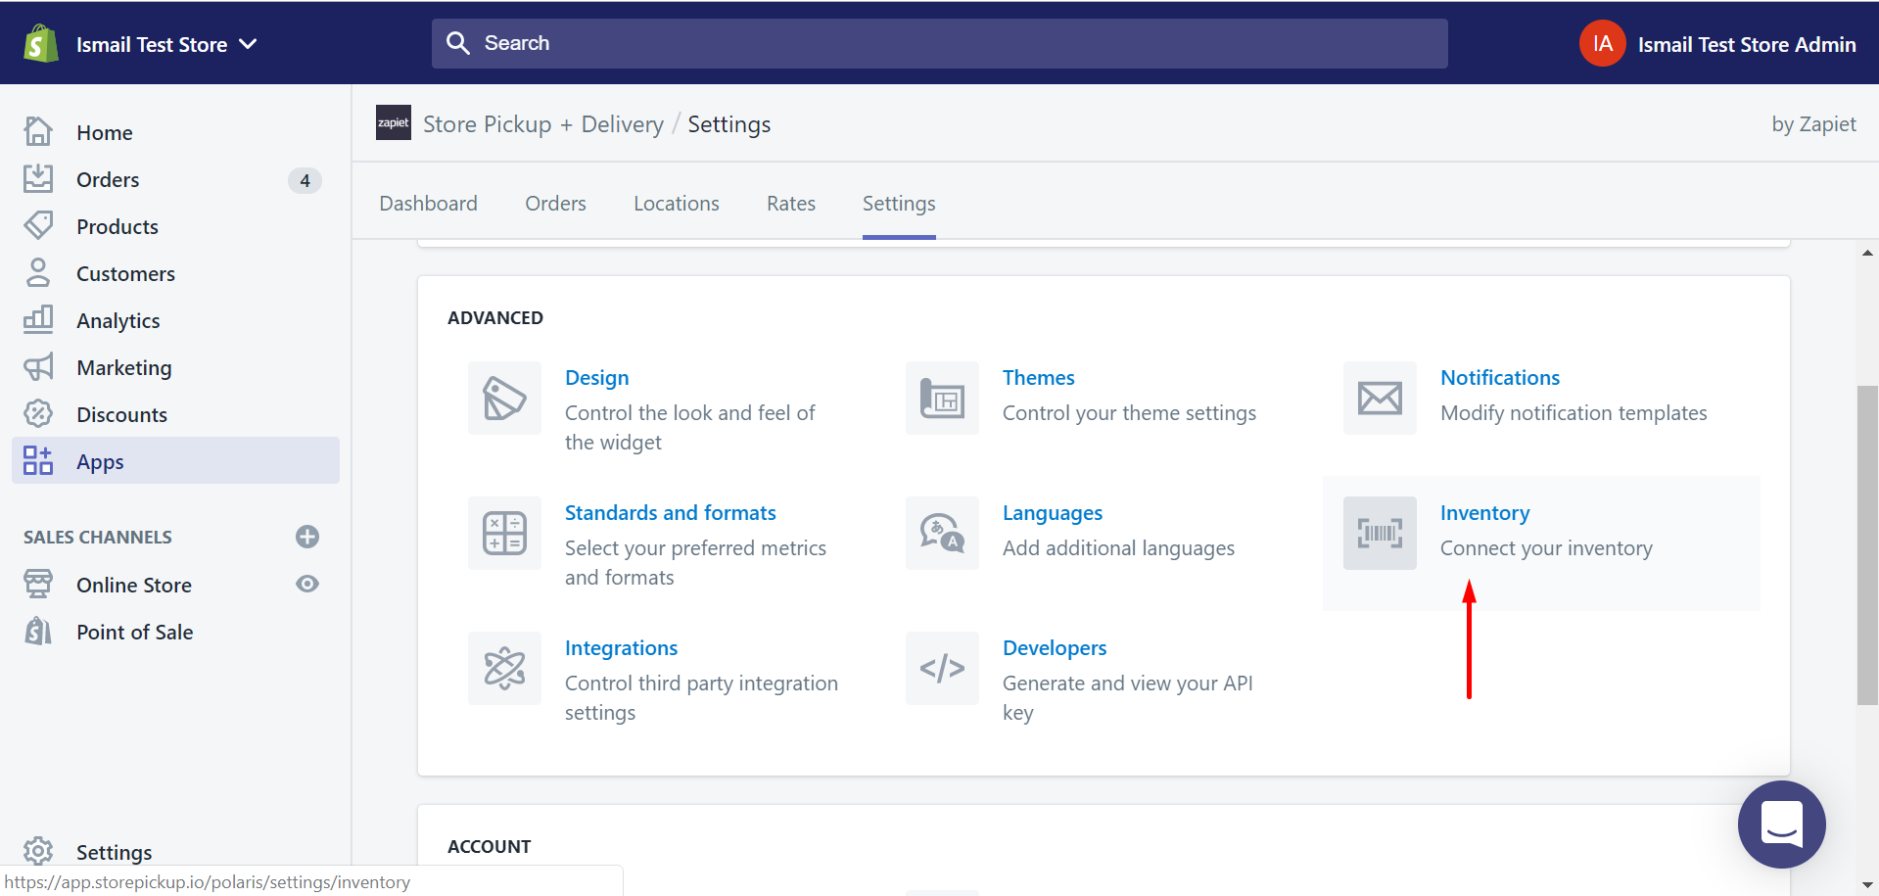1879x896 pixels.
Task: Open the Ismail Test Store dropdown
Action: (166, 44)
